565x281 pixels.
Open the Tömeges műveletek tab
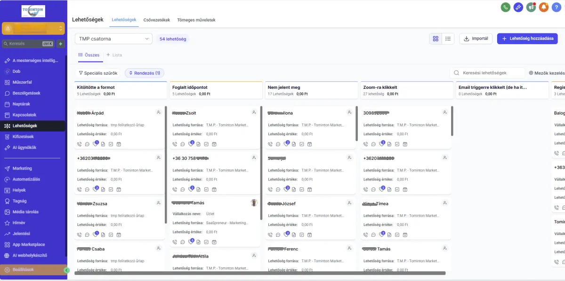(x=196, y=20)
